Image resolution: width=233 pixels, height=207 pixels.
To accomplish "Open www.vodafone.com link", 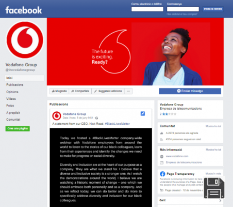I will pos(177,156).
